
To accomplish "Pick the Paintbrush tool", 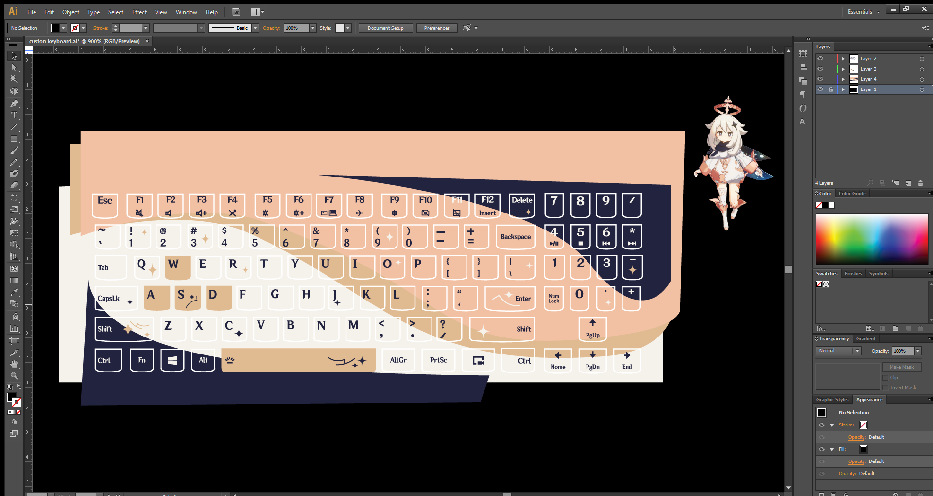I will (x=14, y=150).
